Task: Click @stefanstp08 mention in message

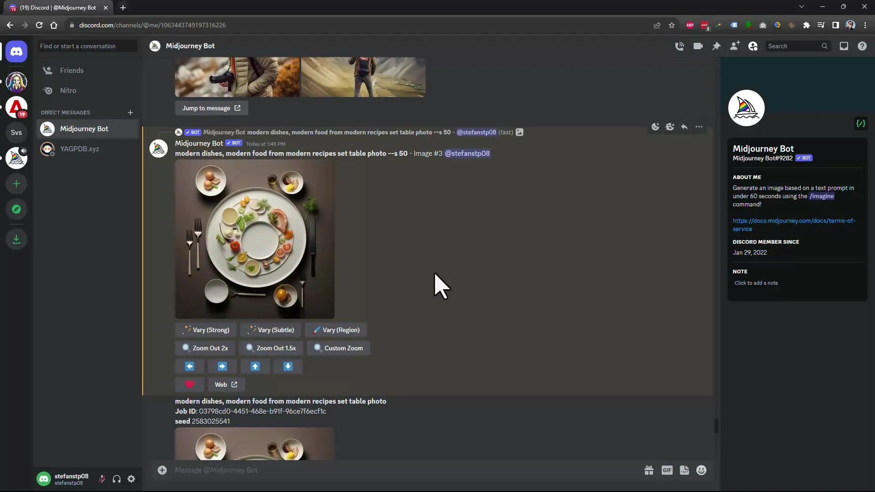Action: (467, 154)
